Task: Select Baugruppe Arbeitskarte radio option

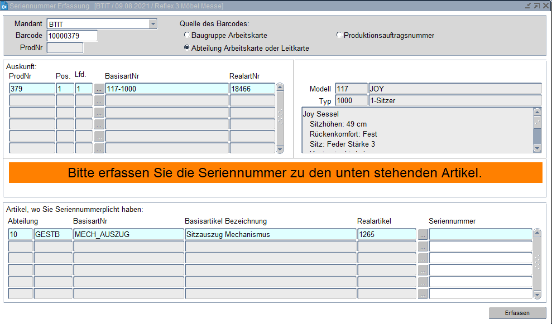Action: pos(187,36)
